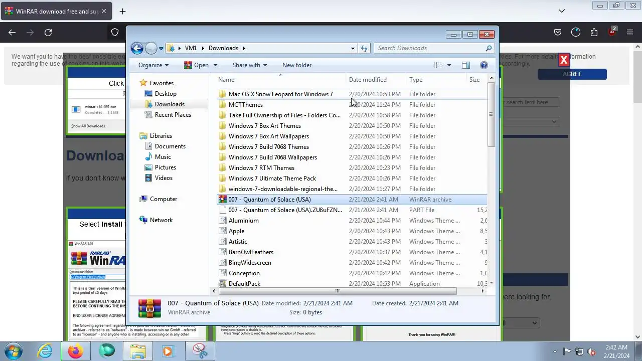Sort files by the Size column
Image resolution: width=642 pixels, height=361 pixels.
(x=476, y=80)
